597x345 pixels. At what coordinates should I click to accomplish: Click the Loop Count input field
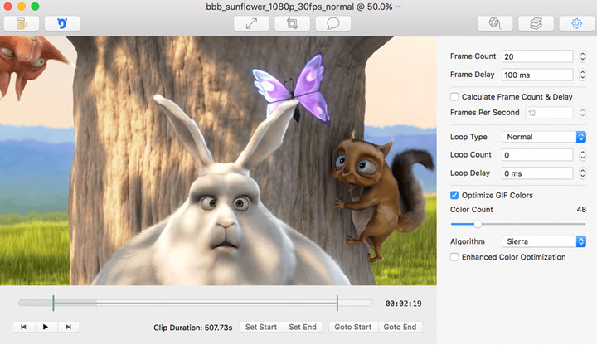click(x=537, y=154)
